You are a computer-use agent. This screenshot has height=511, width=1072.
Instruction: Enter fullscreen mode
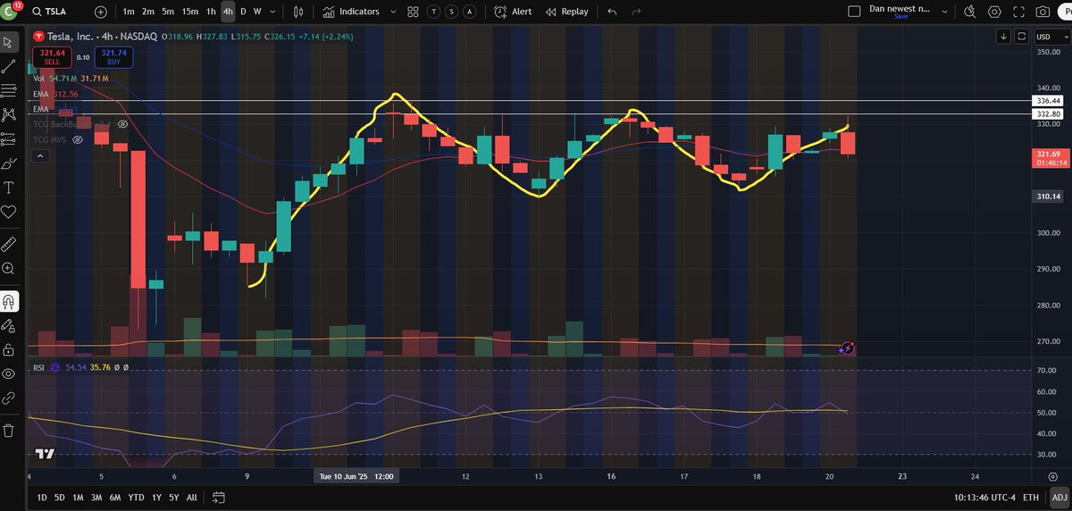(x=1018, y=12)
